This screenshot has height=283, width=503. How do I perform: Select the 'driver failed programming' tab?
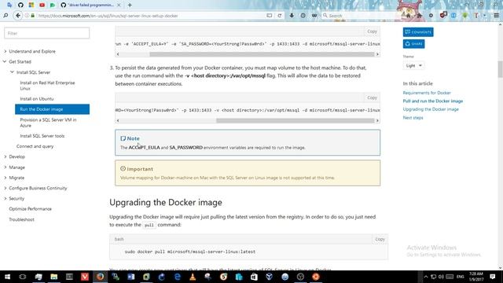tap(91, 5)
